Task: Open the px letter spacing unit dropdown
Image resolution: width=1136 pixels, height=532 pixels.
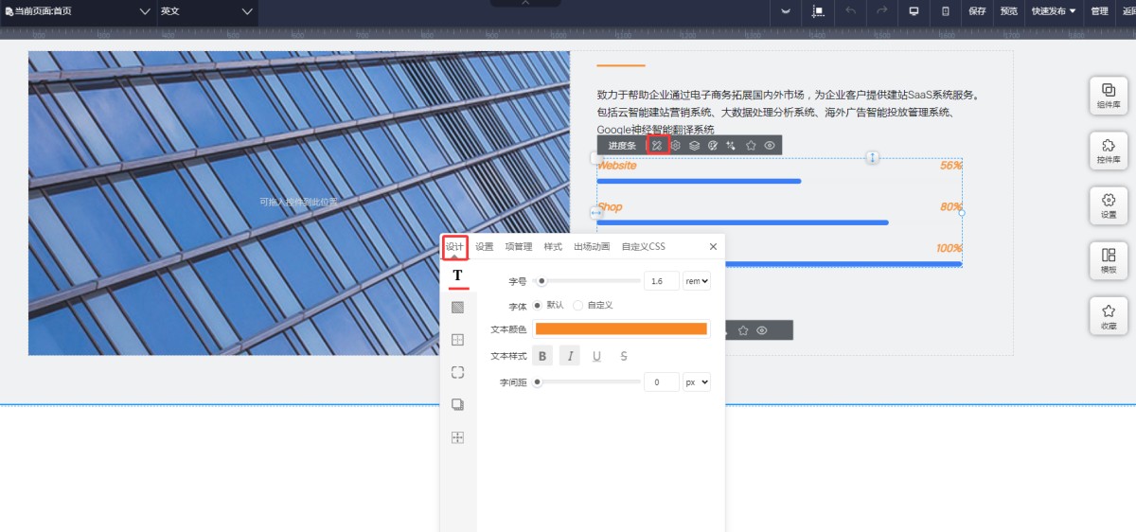Action: click(x=697, y=382)
